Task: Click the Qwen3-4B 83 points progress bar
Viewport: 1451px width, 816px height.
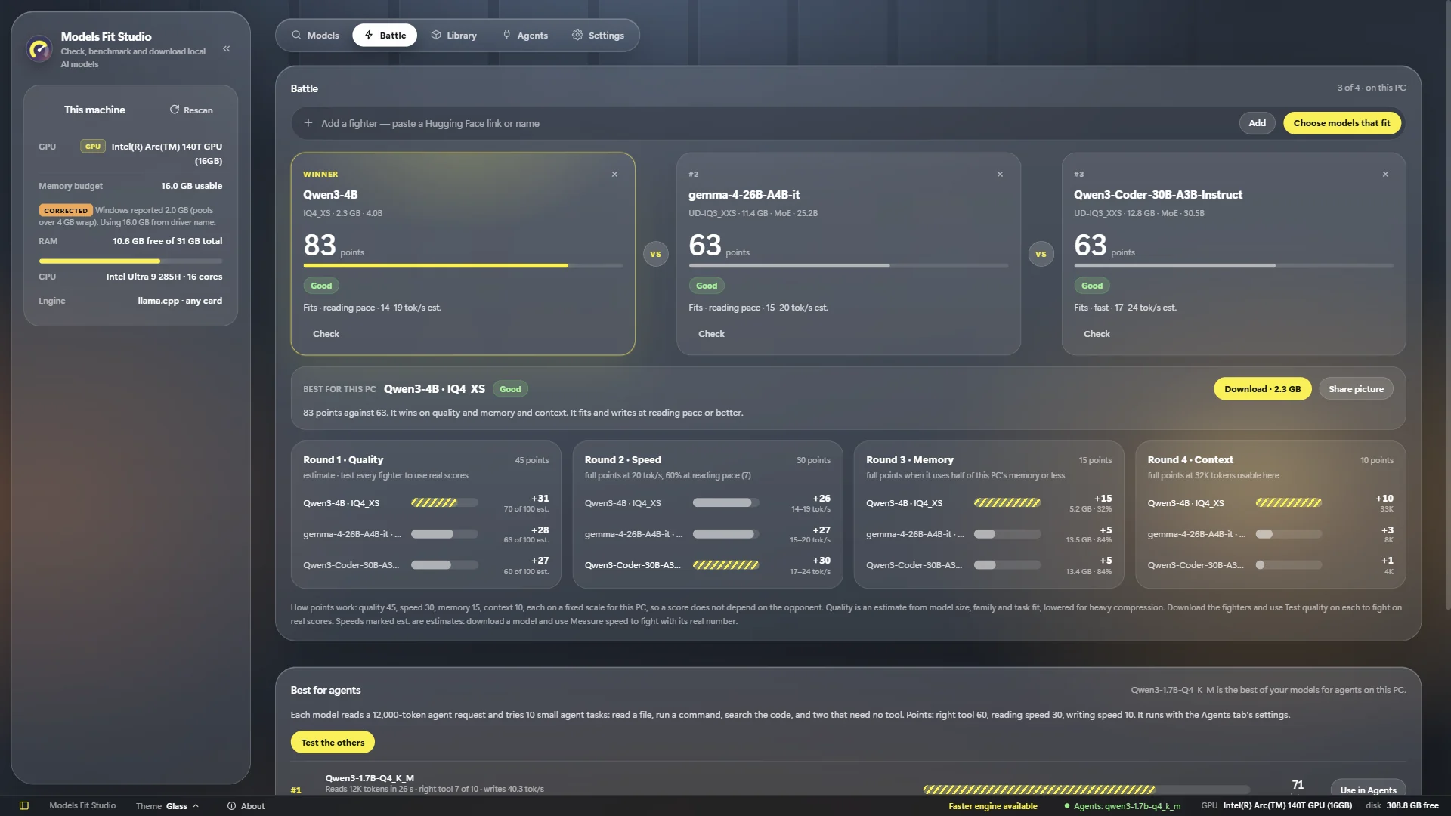Action: click(463, 266)
